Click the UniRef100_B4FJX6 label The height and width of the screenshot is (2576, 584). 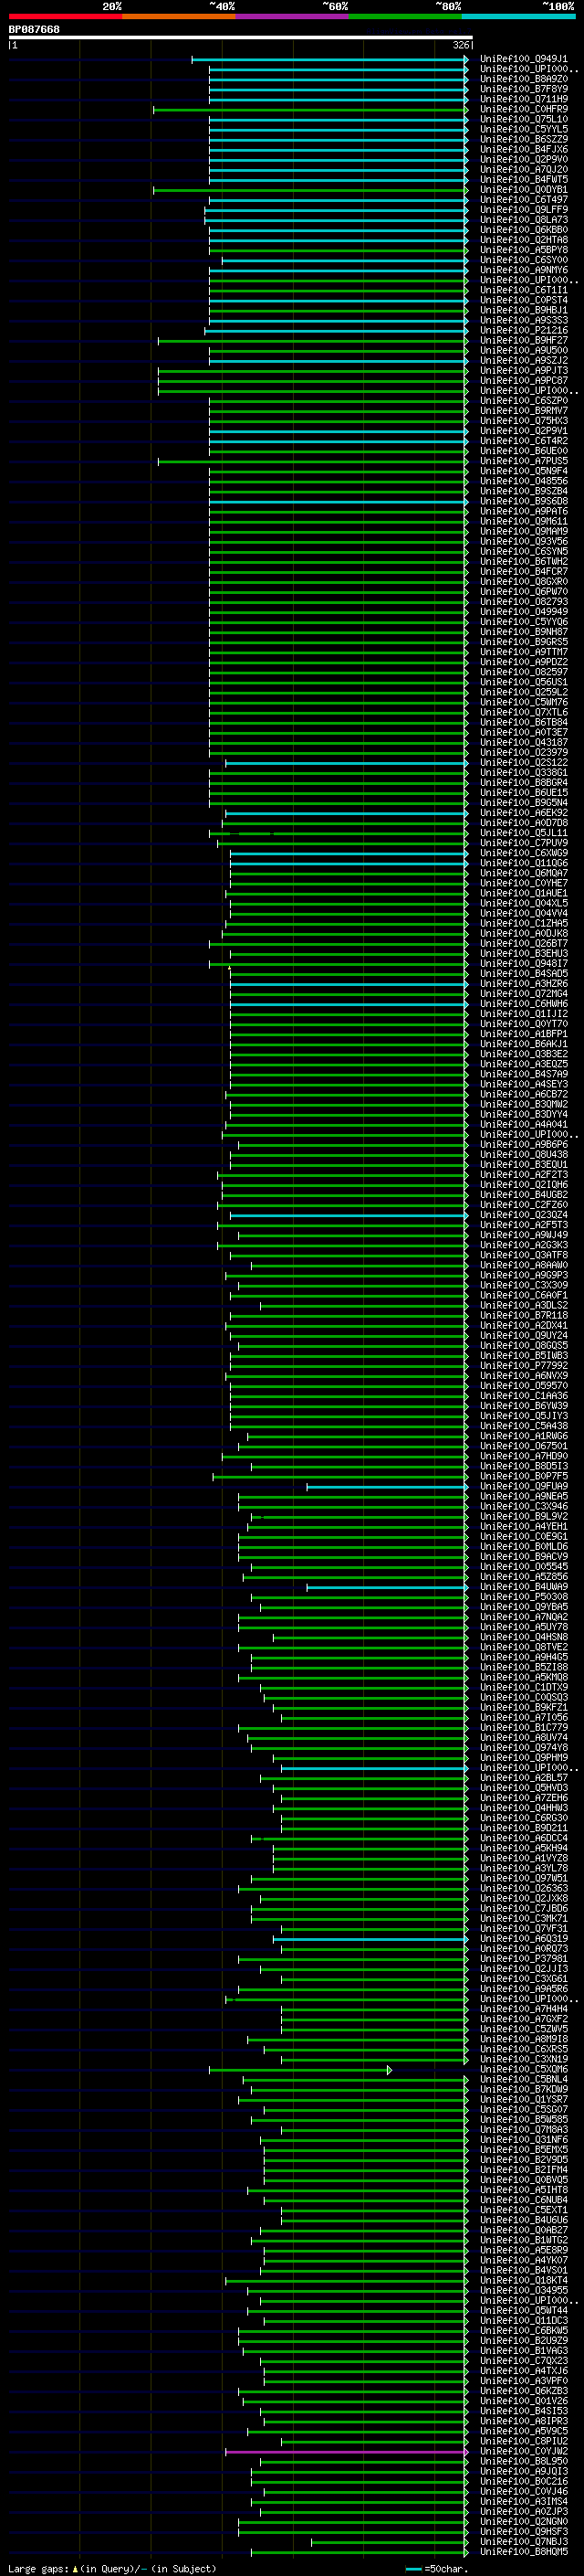pos(524,149)
